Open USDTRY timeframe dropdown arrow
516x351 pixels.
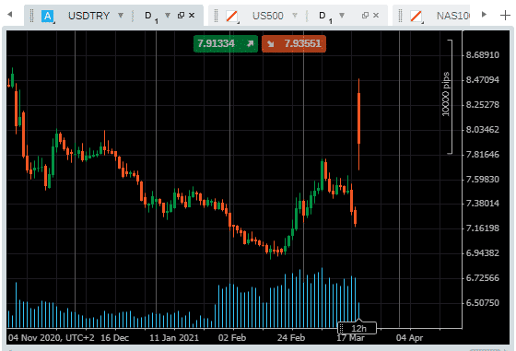pyautogui.click(x=168, y=15)
